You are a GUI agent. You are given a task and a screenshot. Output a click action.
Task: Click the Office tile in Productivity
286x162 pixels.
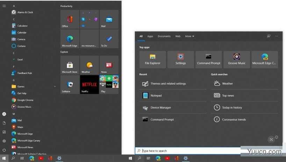click(70, 19)
